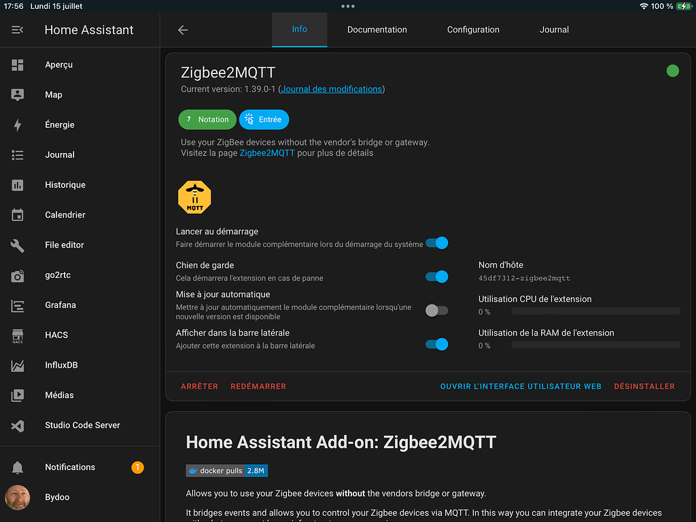696x522 pixels.
Task: Open the Calendrier calendar icon
Action: [17, 215]
